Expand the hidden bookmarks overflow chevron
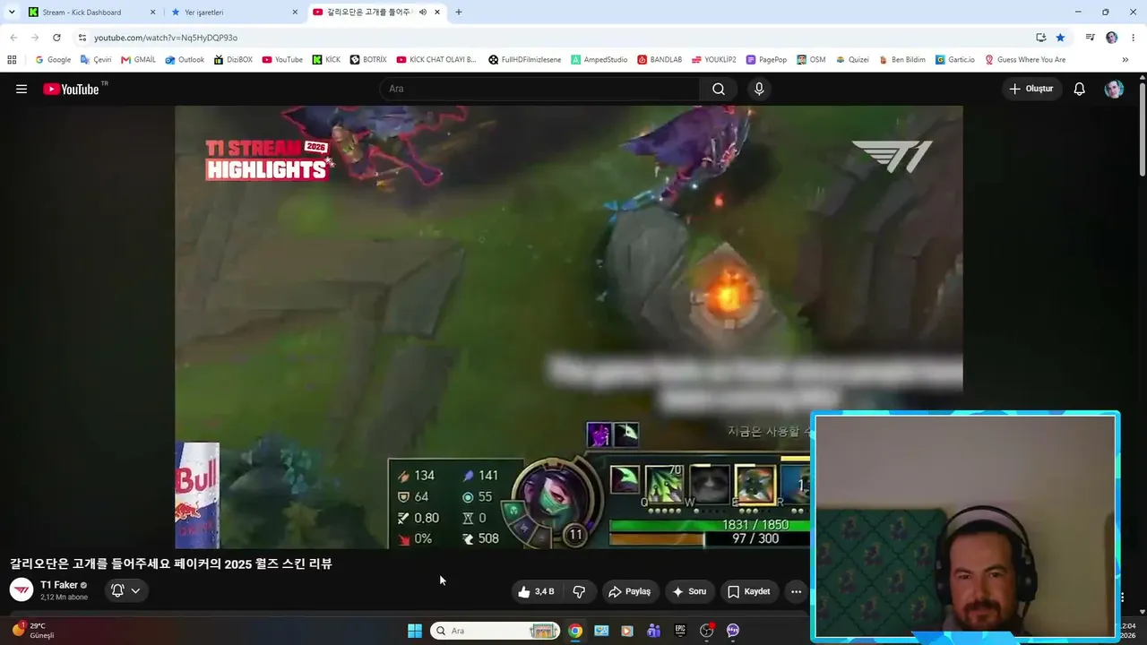 point(1125,60)
